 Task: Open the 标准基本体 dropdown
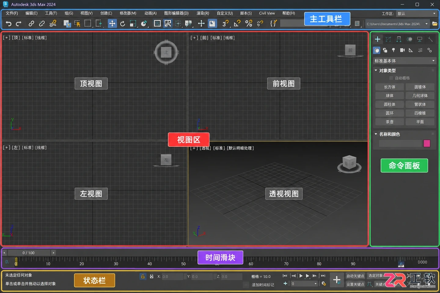pyautogui.click(x=405, y=61)
